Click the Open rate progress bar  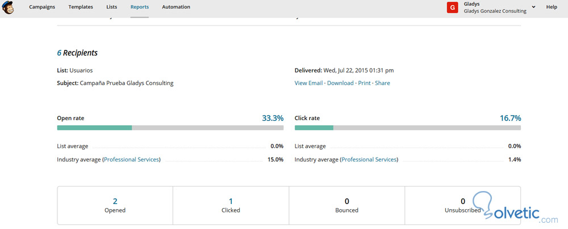(x=170, y=128)
